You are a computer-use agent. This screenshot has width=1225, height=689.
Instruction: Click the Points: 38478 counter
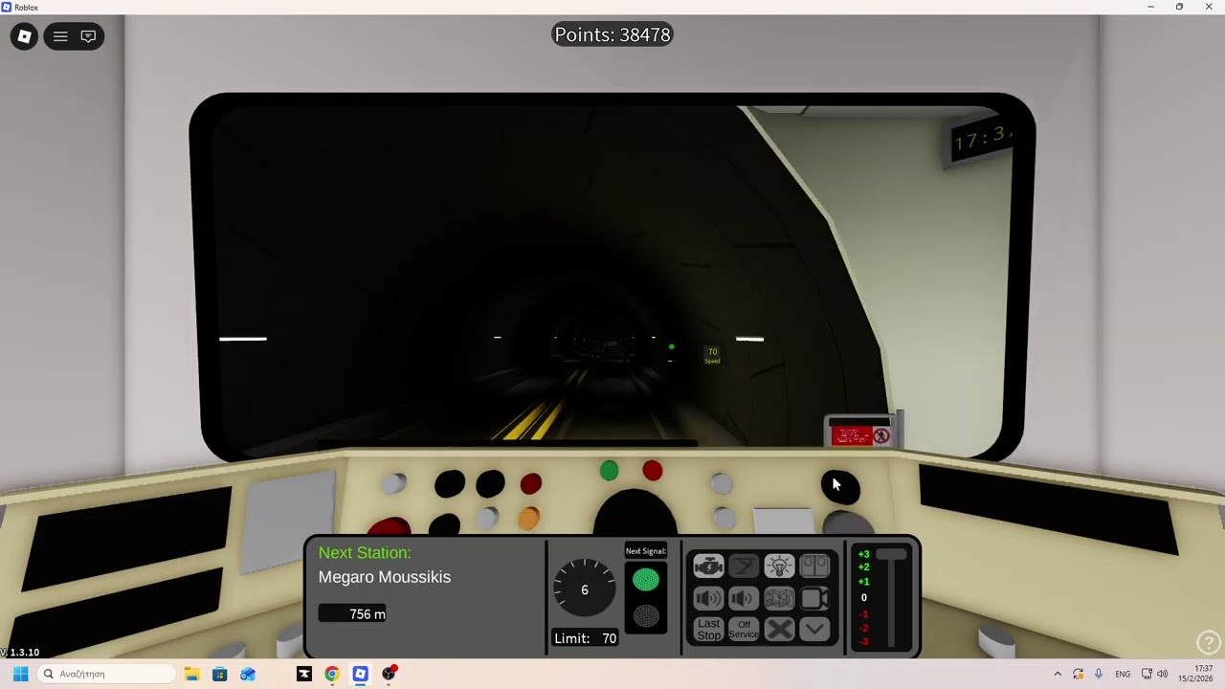(x=612, y=35)
